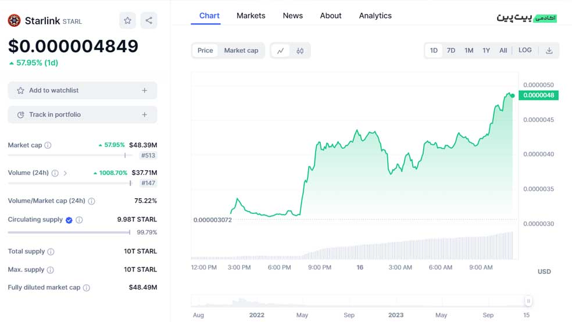This screenshot has width=572, height=322.
Task: Open the Markets tab
Action: (251, 16)
